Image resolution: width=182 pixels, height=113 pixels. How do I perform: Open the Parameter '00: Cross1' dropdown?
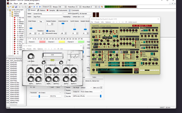tap(50, 93)
